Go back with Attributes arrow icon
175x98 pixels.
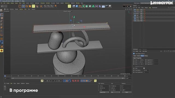[161, 51]
